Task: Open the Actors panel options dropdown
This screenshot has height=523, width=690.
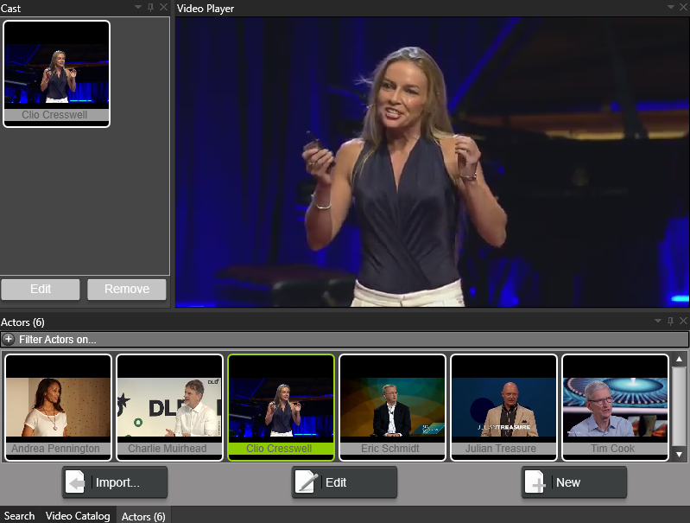Action: [x=658, y=322]
